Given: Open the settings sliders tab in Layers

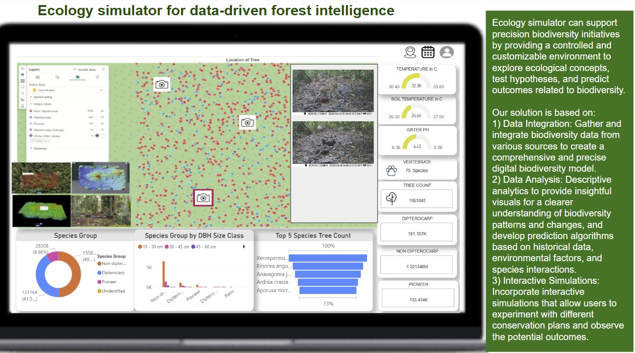Looking at the screenshot, I should pyautogui.click(x=97, y=78).
